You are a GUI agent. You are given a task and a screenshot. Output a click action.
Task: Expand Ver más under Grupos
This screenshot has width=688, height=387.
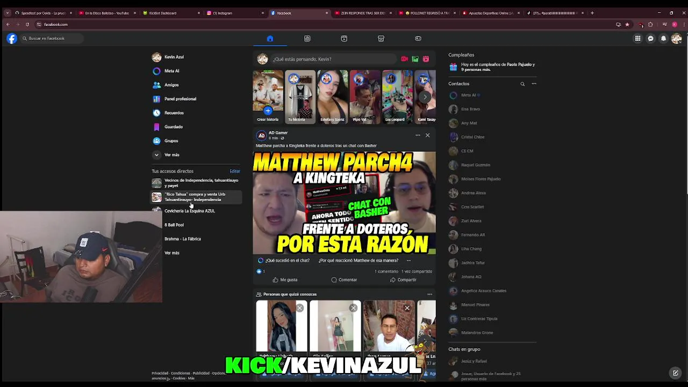[x=196, y=155]
